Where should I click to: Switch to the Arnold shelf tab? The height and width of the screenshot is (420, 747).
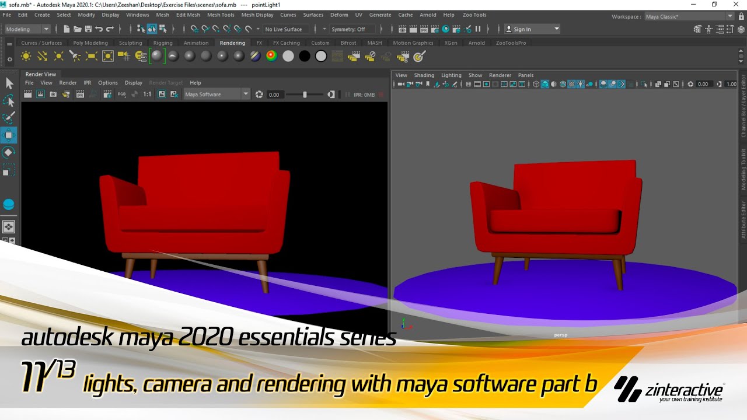[476, 43]
